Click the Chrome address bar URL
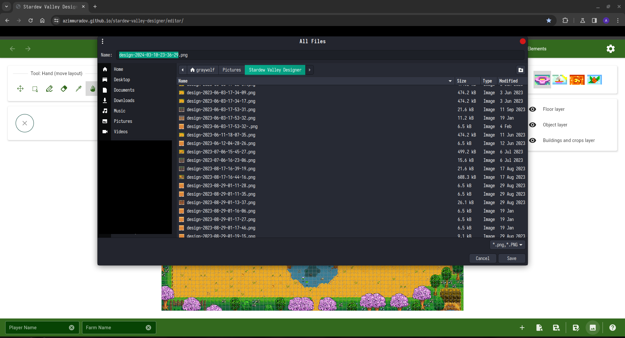Viewport: 625px width, 338px height. coord(123,20)
